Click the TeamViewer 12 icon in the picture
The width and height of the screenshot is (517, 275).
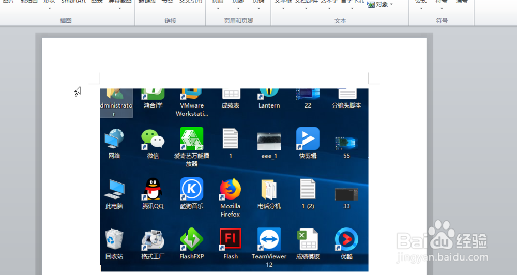click(269, 239)
